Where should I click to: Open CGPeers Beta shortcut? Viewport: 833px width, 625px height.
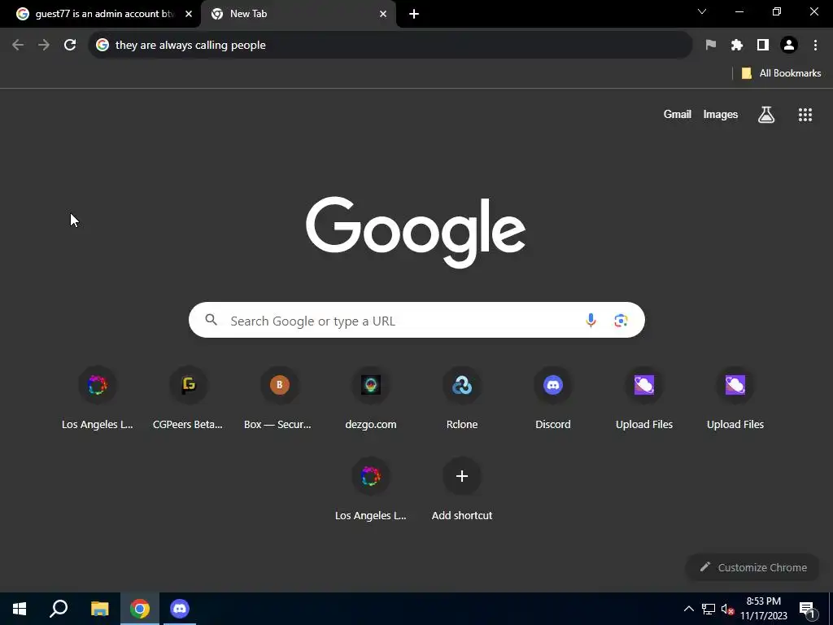click(x=188, y=399)
